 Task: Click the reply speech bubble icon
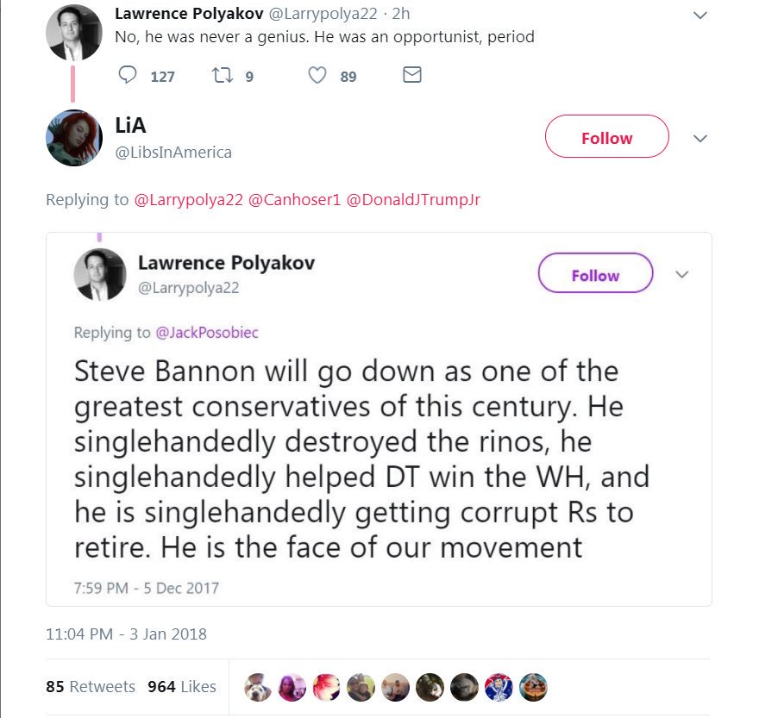point(128,76)
